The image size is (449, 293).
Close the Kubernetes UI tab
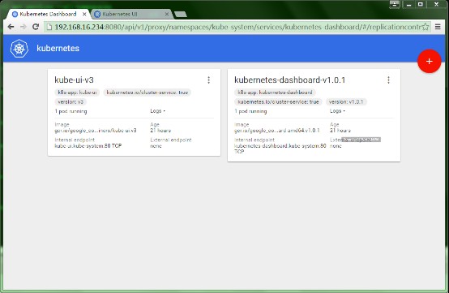[x=167, y=14]
